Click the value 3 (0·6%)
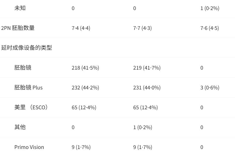 pos(210,88)
